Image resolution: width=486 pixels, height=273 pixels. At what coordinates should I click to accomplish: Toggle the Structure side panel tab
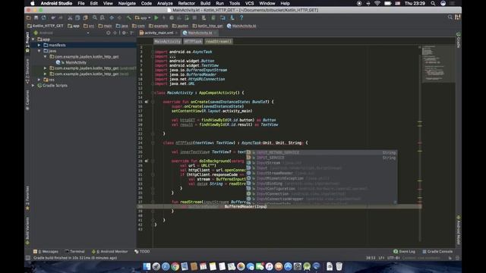point(27,71)
